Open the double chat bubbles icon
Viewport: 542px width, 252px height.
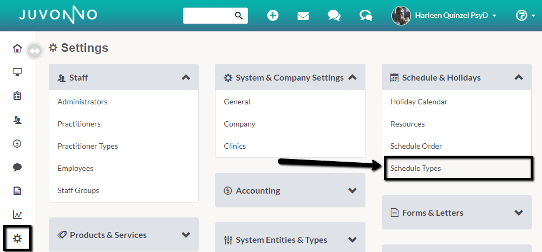click(334, 16)
